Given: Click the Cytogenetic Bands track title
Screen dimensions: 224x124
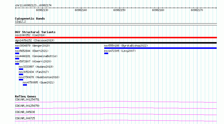Looking at the screenshot, I should 30,19.
